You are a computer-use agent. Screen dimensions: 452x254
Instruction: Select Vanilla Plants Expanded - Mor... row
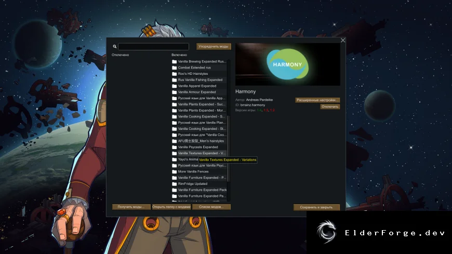199,111
